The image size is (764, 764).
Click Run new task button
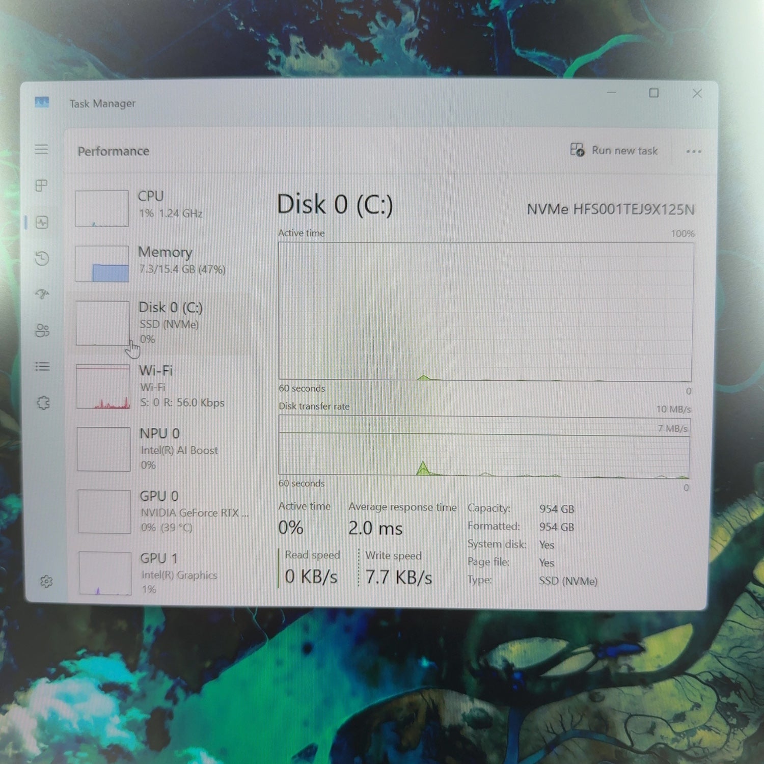click(x=614, y=151)
